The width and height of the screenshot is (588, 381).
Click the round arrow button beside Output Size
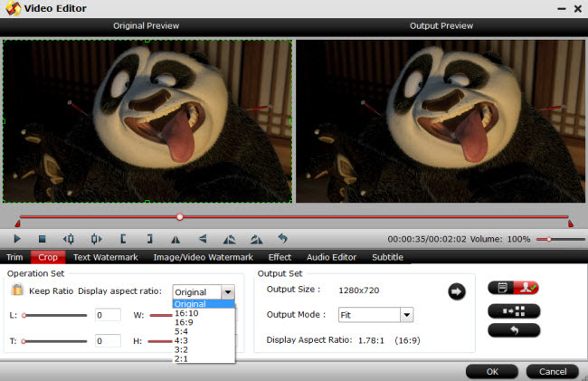pyautogui.click(x=456, y=291)
